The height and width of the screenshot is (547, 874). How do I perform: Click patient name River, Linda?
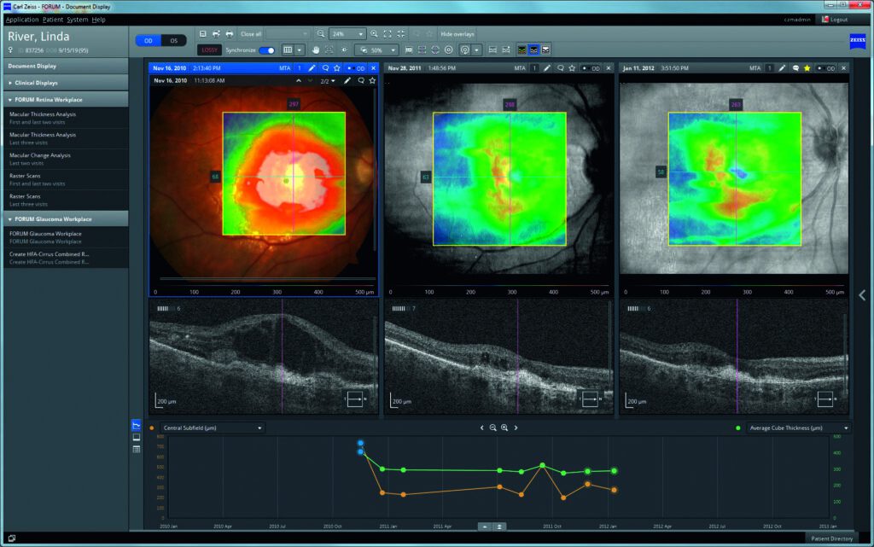tap(38, 37)
